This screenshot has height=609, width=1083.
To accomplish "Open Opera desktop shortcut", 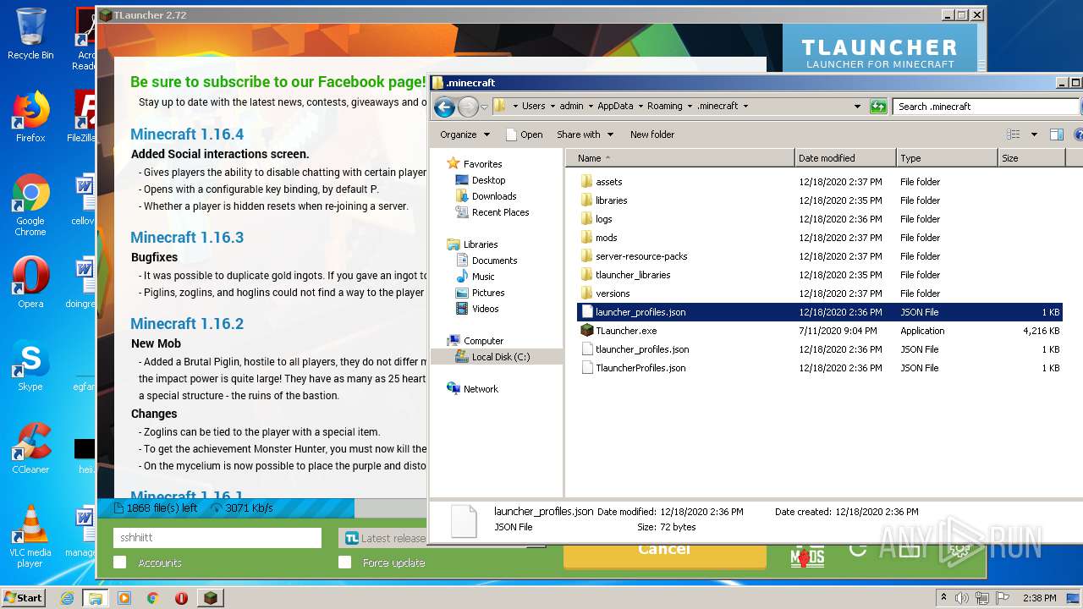I will (x=30, y=283).
